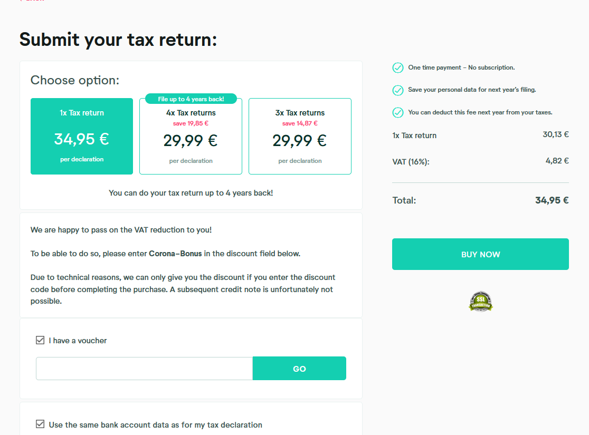Click checkmark icon beside One time payment
The width and height of the screenshot is (589, 435).
pyautogui.click(x=398, y=67)
